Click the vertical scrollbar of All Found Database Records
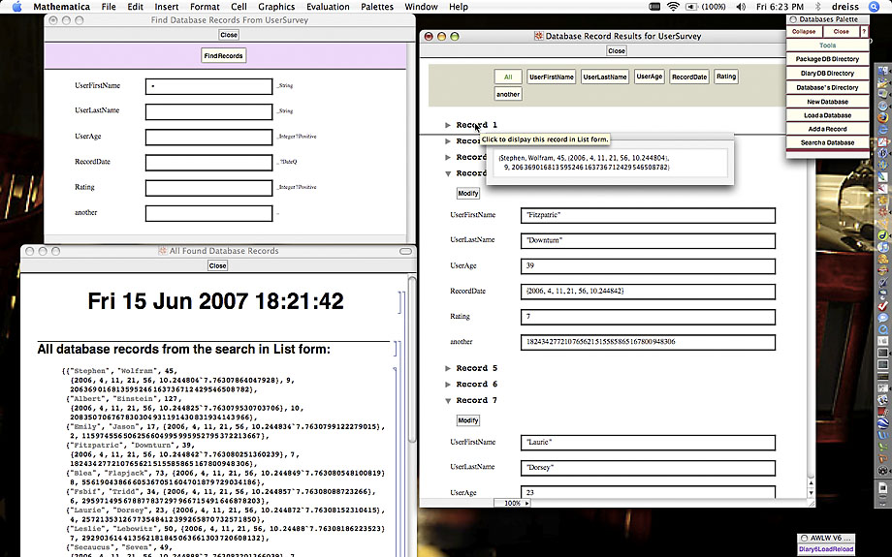 [411, 407]
